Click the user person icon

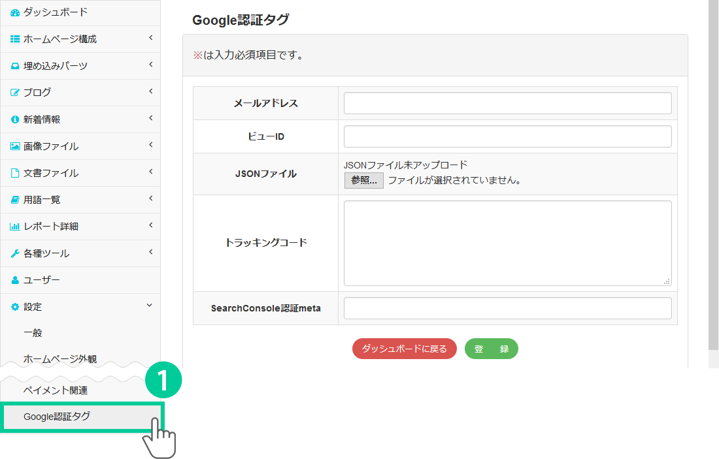pos(15,280)
